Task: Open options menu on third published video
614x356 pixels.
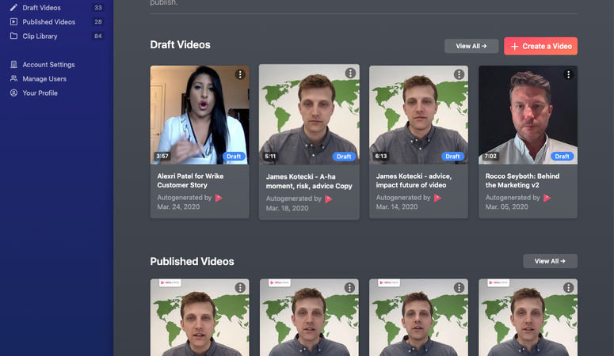Action: tap(459, 288)
